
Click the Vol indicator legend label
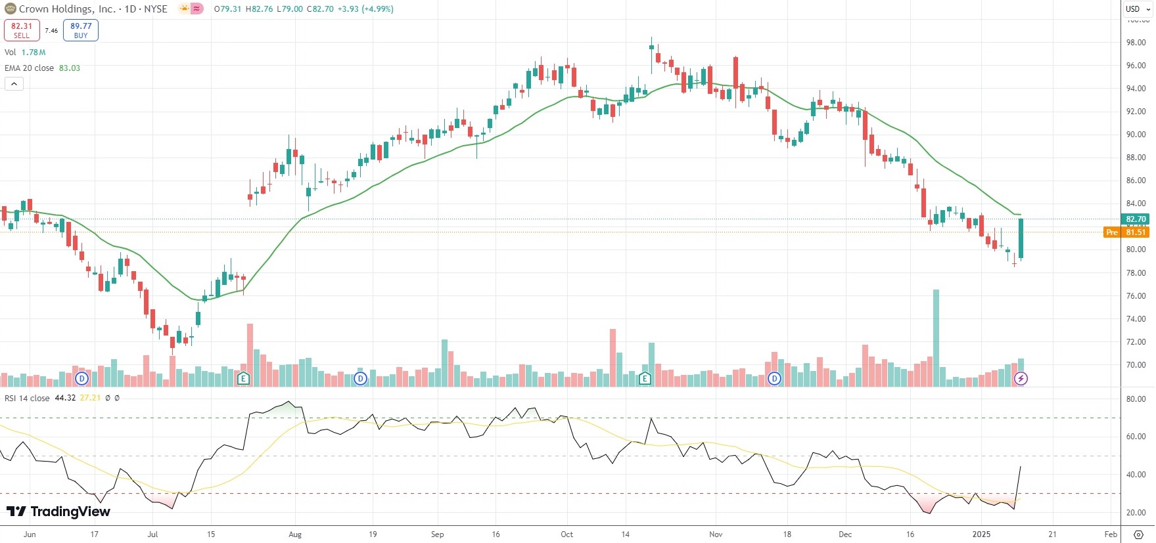point(11,53)
